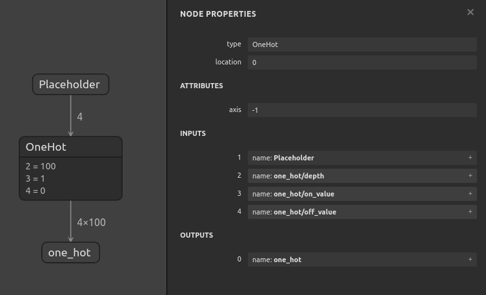
Task: Click the NODE PROPERTIES title
Action: (218, 14)
